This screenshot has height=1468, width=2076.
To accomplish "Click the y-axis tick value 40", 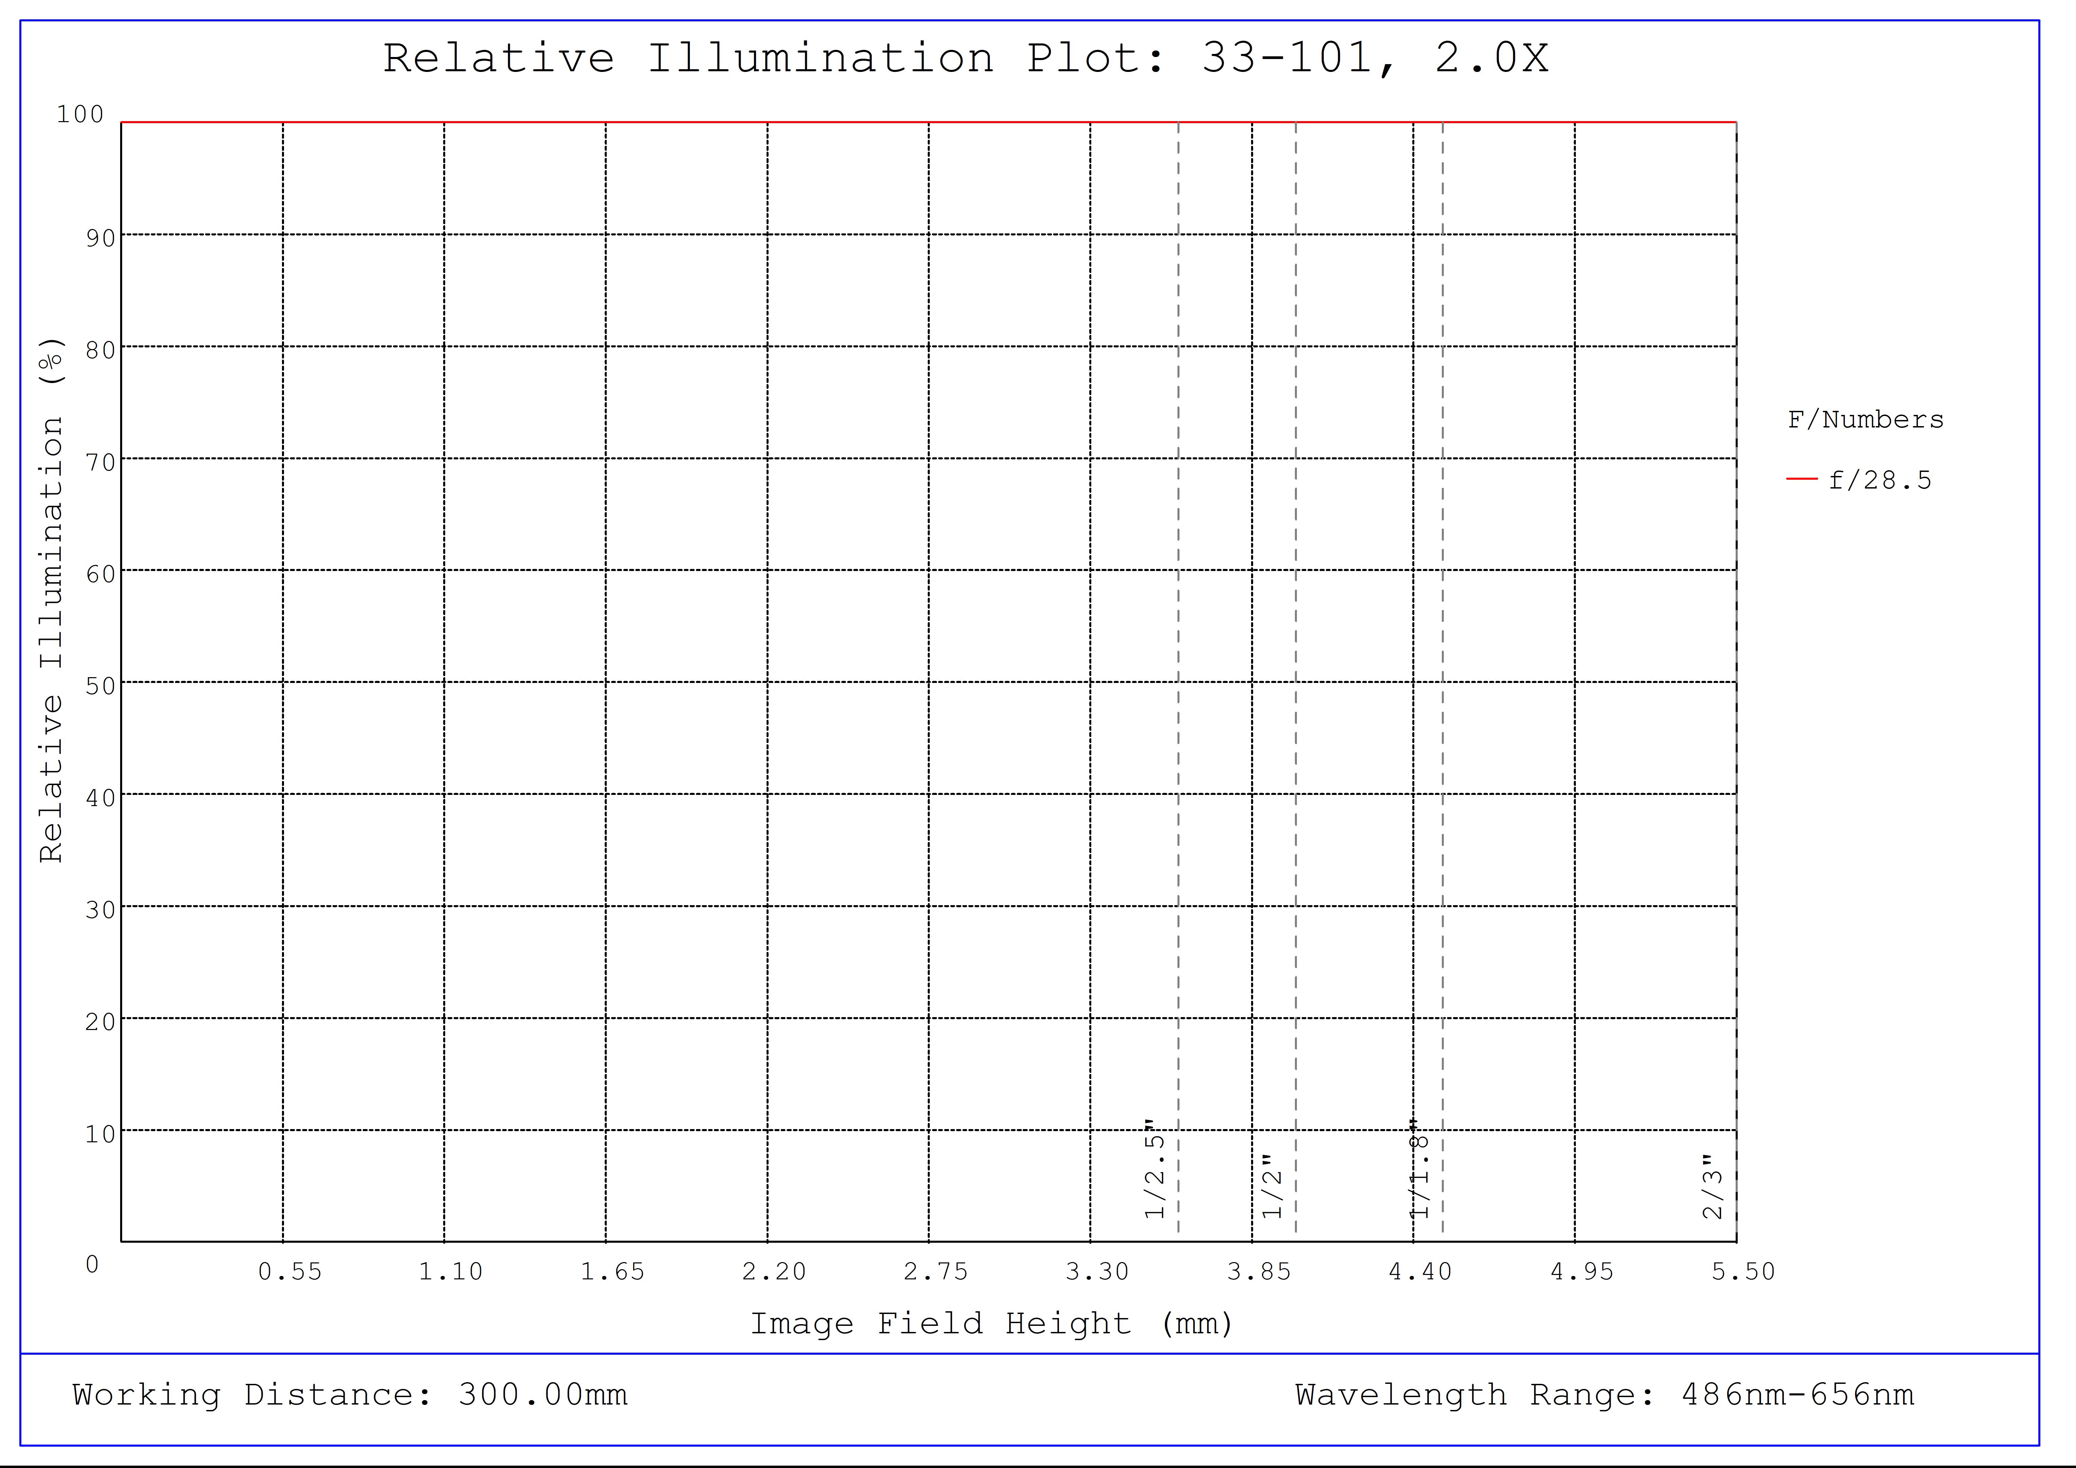I will pyautogui.click(x=100, y=798).
